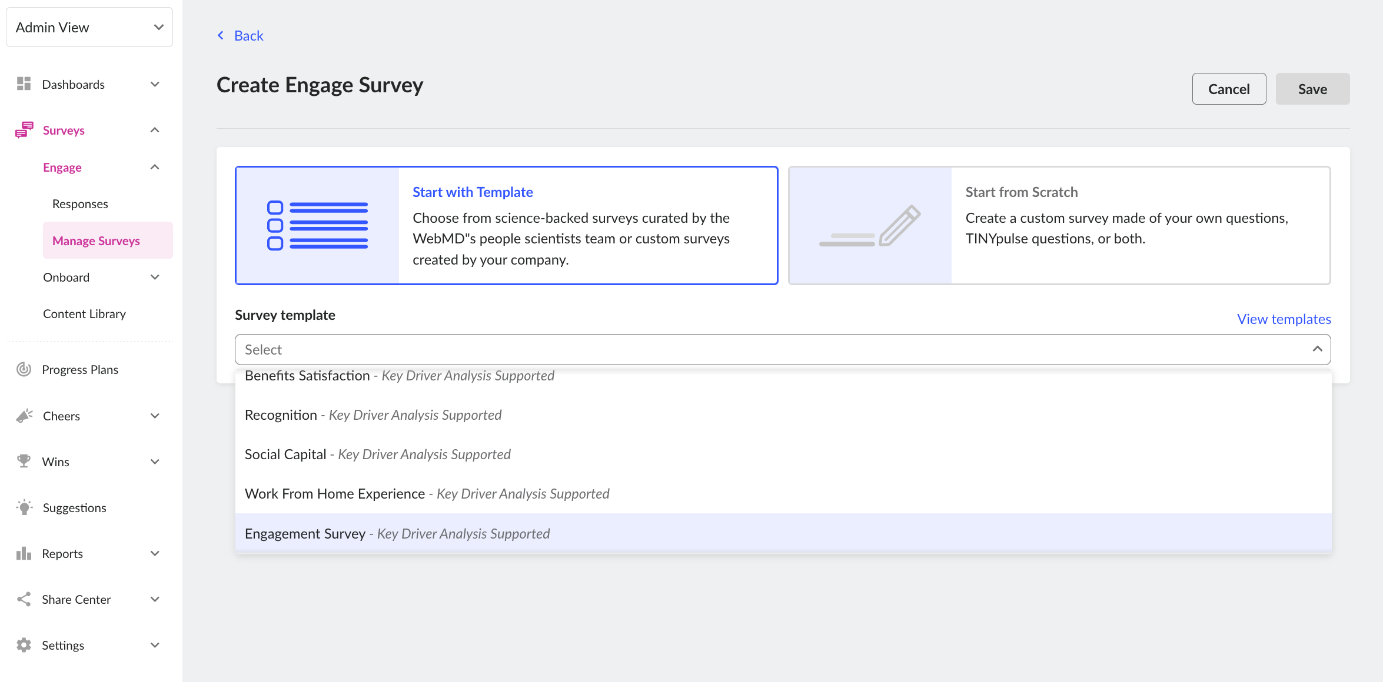Expand the Reports menu chevron
This screenshot has width=1383, height=682.
(155, 553)
